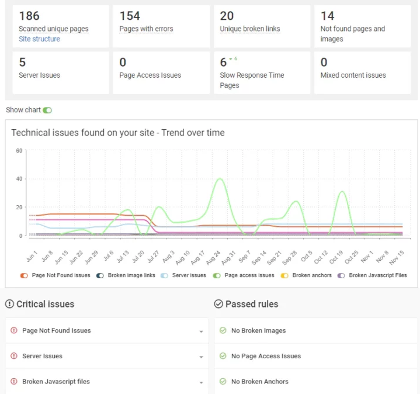
Task: Turn off the Show chart toggle
Action: click(47, 110)
